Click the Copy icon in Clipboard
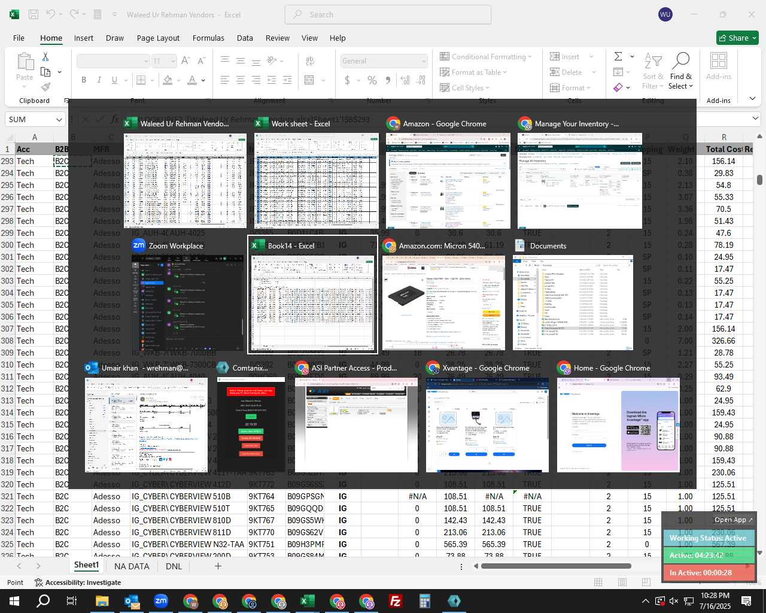The image size is (766, 613). pyautogui.click(x=45, y=72)
